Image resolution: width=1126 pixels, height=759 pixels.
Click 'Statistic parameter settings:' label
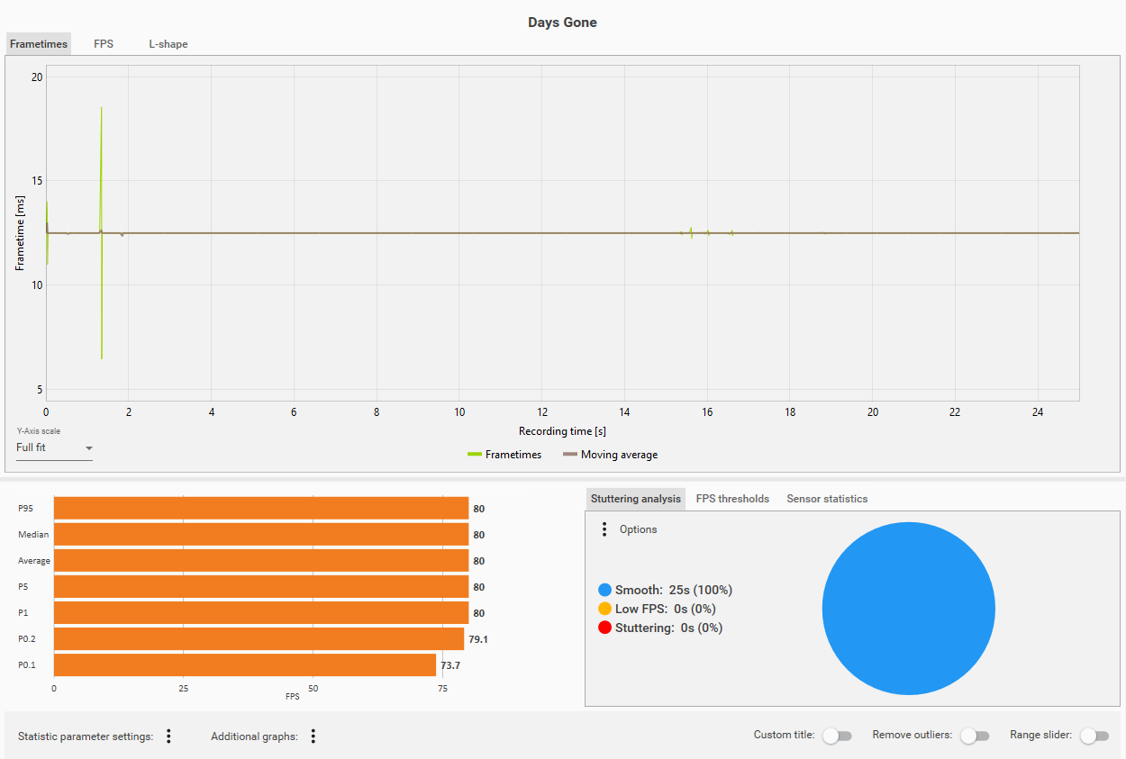(x=86, y=736)
